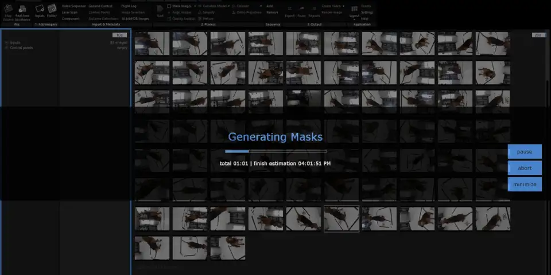
Task: Select Video Sequence import option
Action: [x=73, y=6]
